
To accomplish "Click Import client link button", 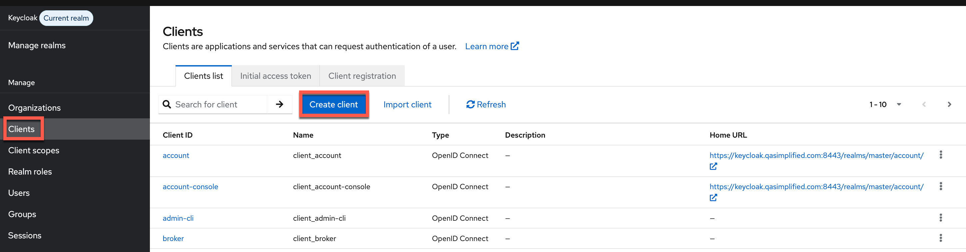I will pyautogui.click(x=407, y=104).
